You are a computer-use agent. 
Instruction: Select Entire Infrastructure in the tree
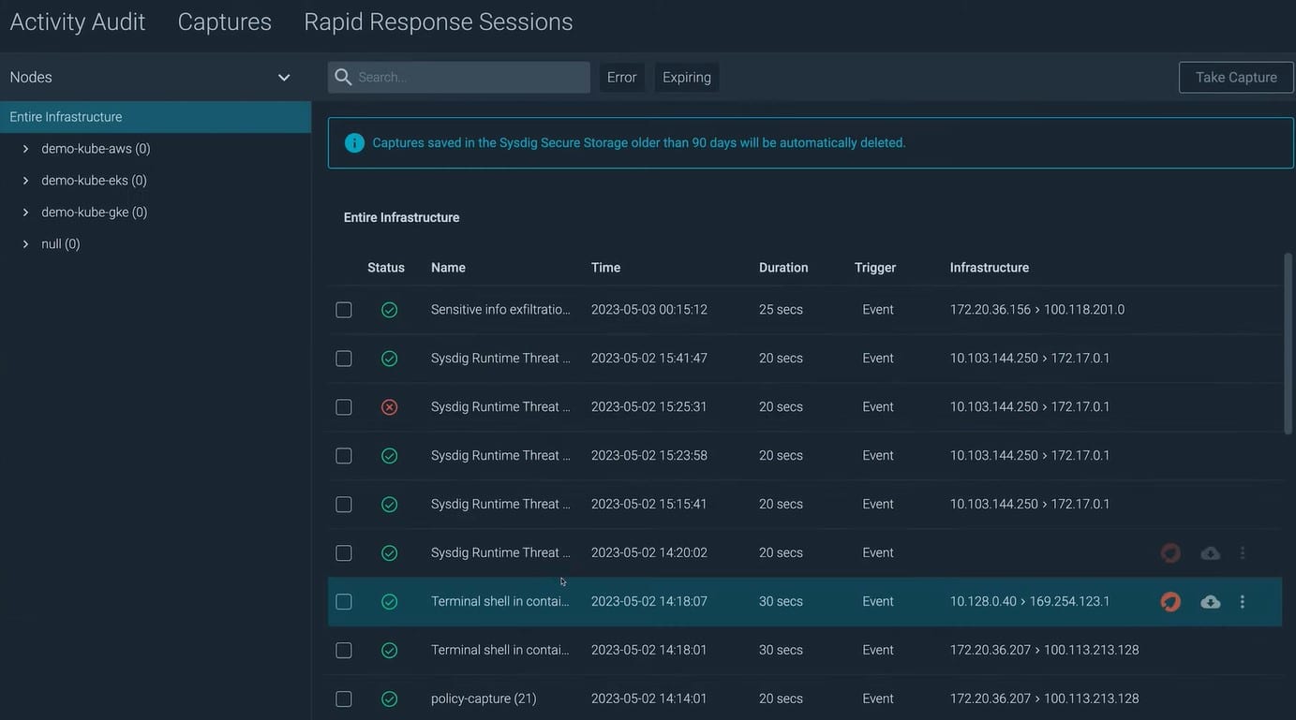tap(156, 117)
